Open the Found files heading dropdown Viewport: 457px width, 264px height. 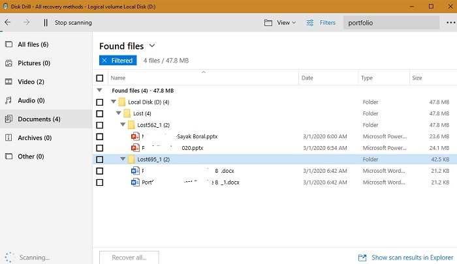pos(152,46)
